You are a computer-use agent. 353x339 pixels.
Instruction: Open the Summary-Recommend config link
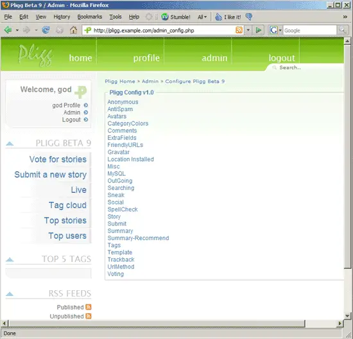pyautogui.click(x=138, y=238)
